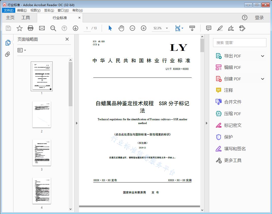Open the page thumbnails panel icon
The width and height of the screenshot is (272, 214).
(x=8, y=42)
